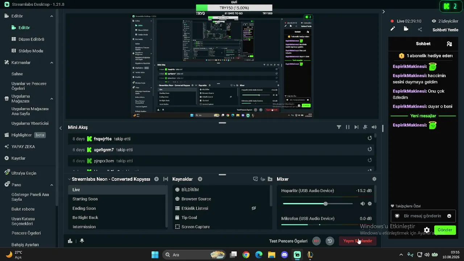Screen dimensions: 464x261
Task: Open YAPAY ZEKA in the sidebar
Action: point(20,147)
